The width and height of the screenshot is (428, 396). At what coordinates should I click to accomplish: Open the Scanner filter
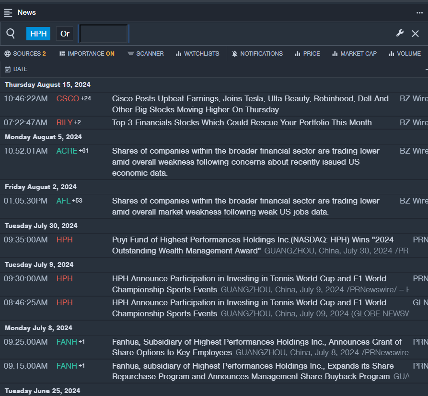pos(145,54)
